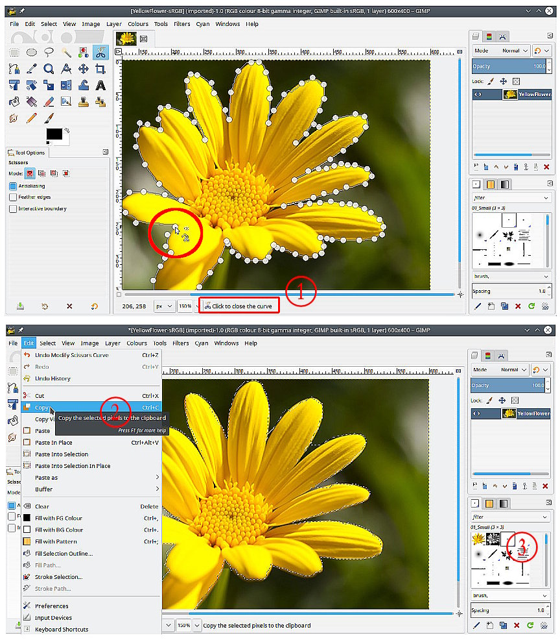
Task: Tick the Interactive boundary checkbox
Action: pos(13,209)
